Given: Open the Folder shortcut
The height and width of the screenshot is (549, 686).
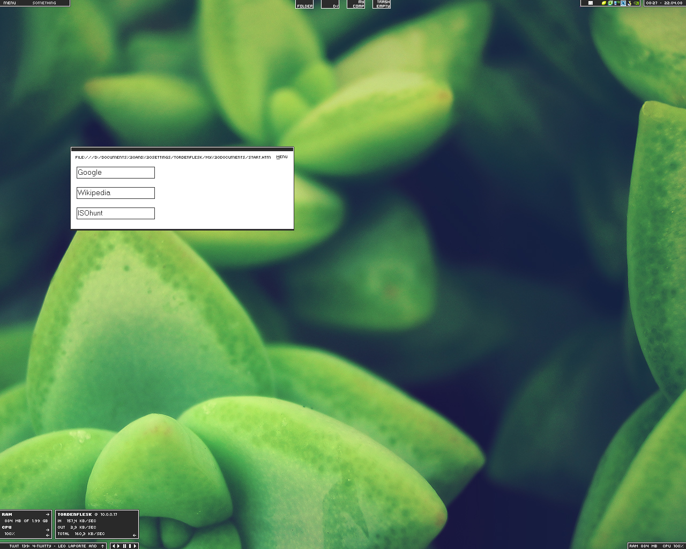Looking at the screenshot, I should tap(304, 4).
